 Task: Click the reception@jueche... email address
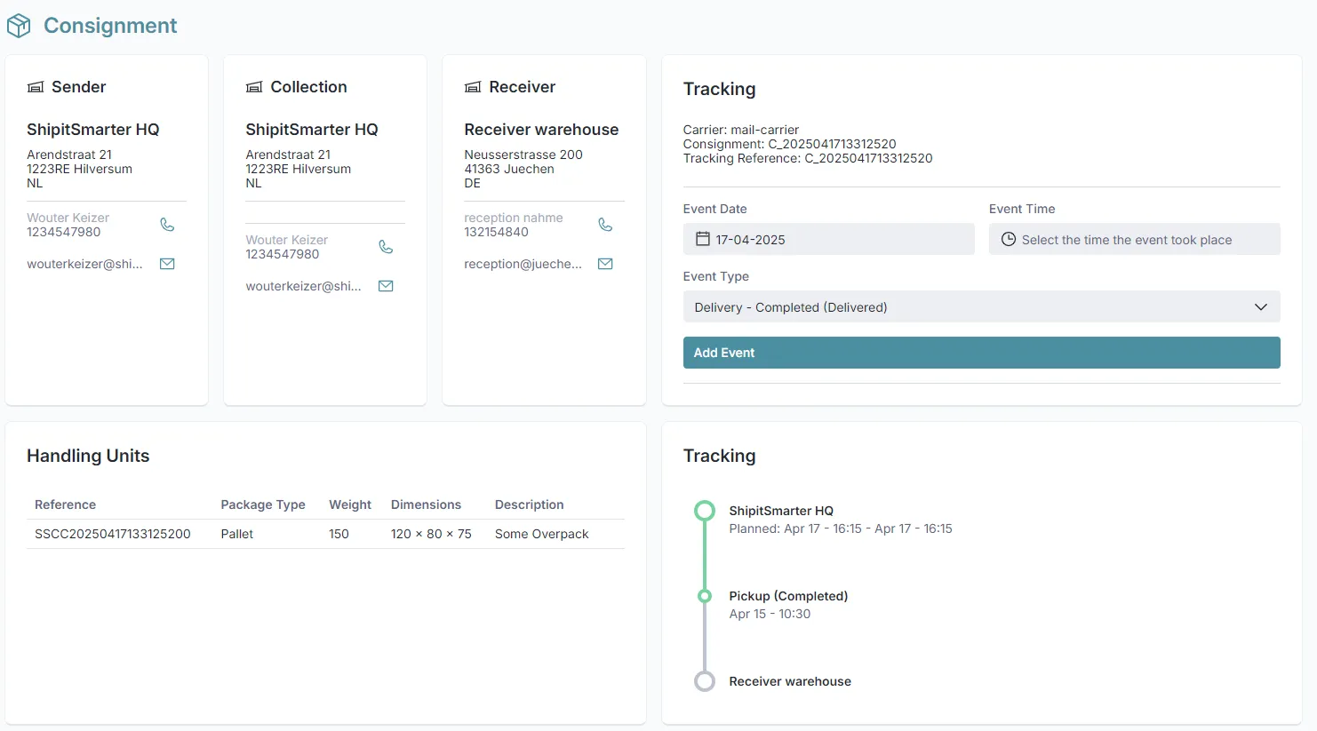523,264
